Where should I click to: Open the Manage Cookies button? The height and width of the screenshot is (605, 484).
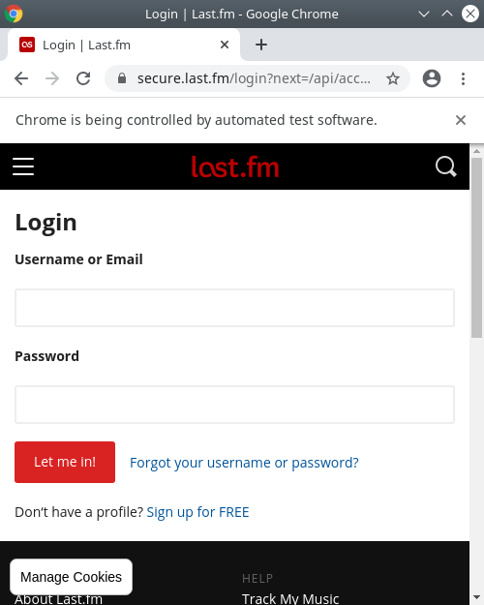(71, 577)
